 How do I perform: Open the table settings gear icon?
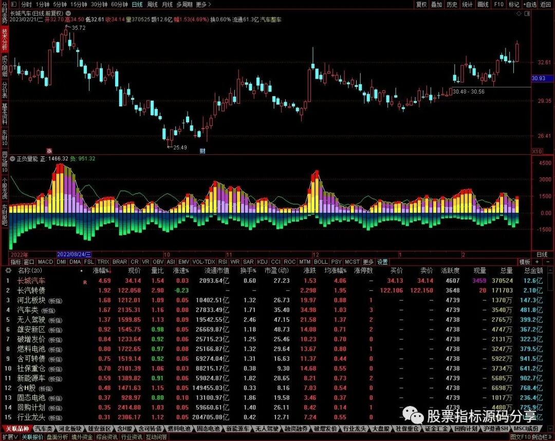click(9, 270)
